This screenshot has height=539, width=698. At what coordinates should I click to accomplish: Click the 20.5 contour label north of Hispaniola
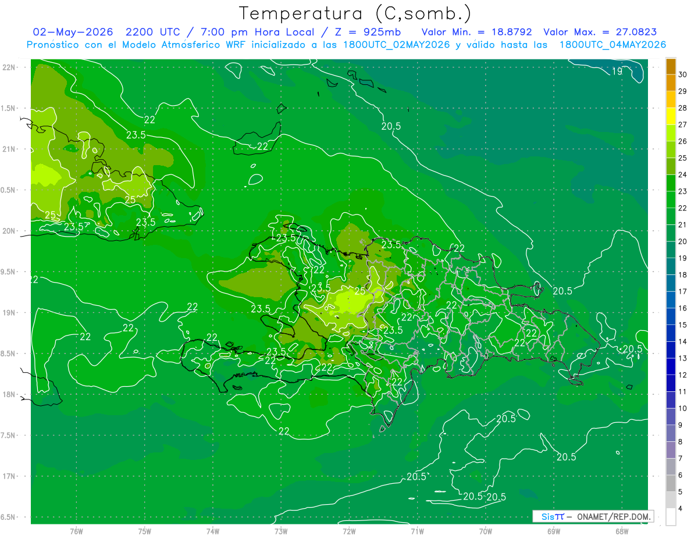click(391, 126)
